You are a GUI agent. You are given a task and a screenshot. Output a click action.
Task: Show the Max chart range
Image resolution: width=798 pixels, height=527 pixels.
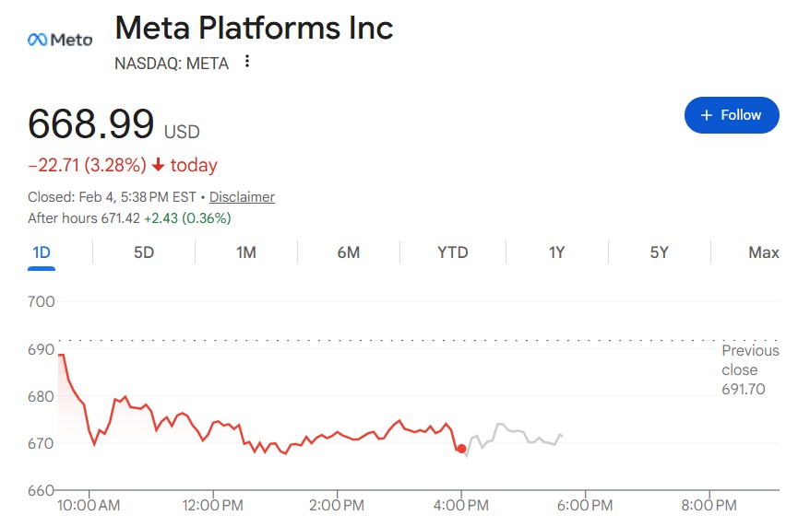point(763,252)
